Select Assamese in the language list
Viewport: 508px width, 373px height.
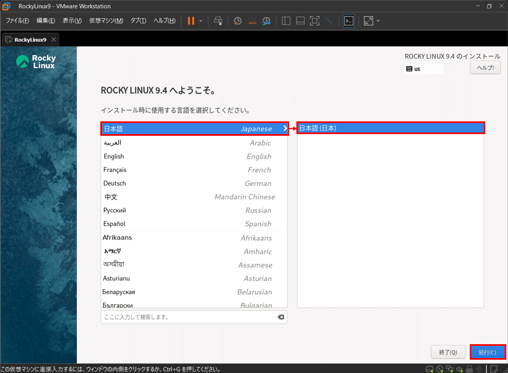point(194,265)
